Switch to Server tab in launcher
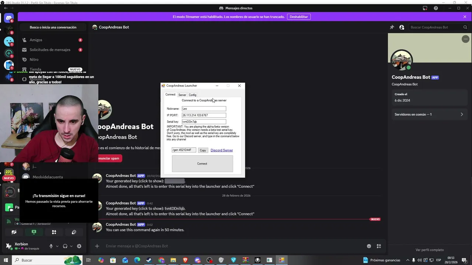This screenshot has height=265, width=472. tap(182, 95)
